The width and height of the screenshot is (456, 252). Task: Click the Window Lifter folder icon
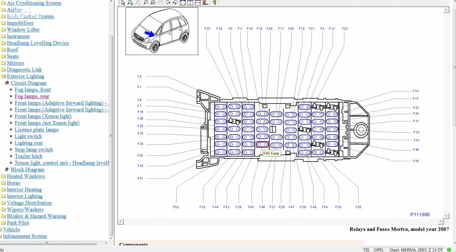click(3, 30)
